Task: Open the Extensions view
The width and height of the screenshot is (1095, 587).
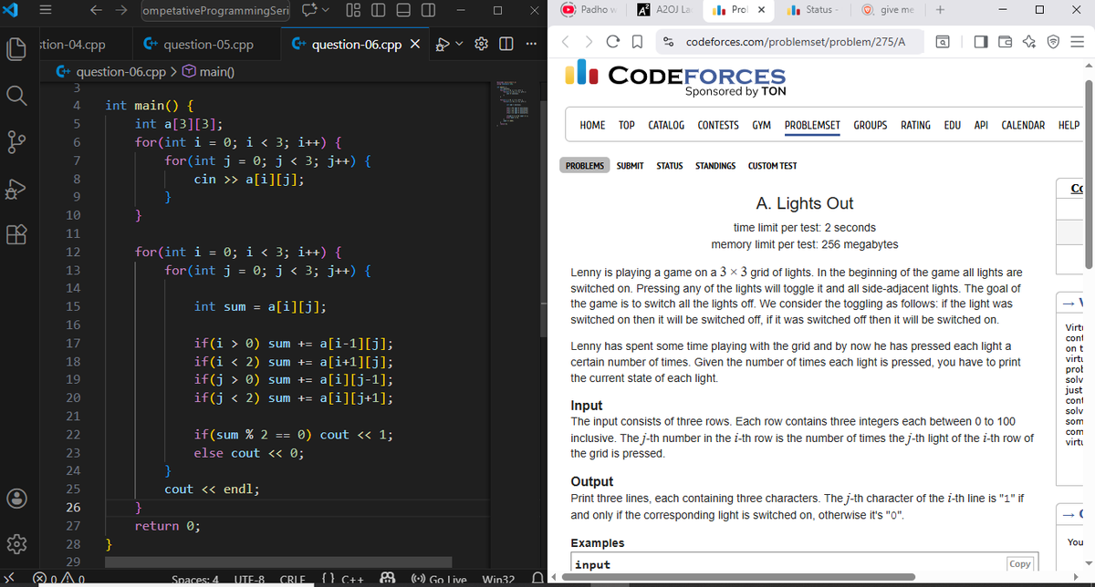Action: coord(18,237)
